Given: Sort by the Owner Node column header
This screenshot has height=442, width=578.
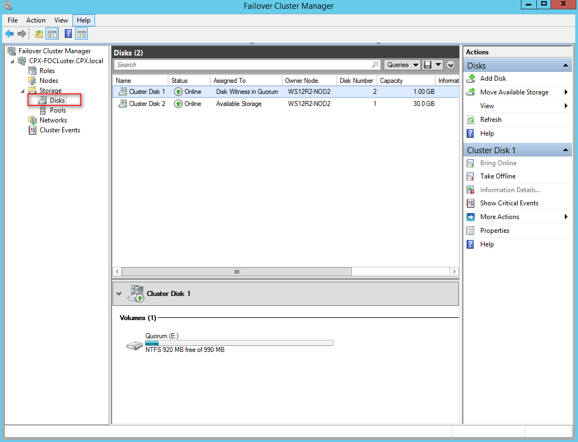Looking at the screenshot, I should tap(309, 81).
